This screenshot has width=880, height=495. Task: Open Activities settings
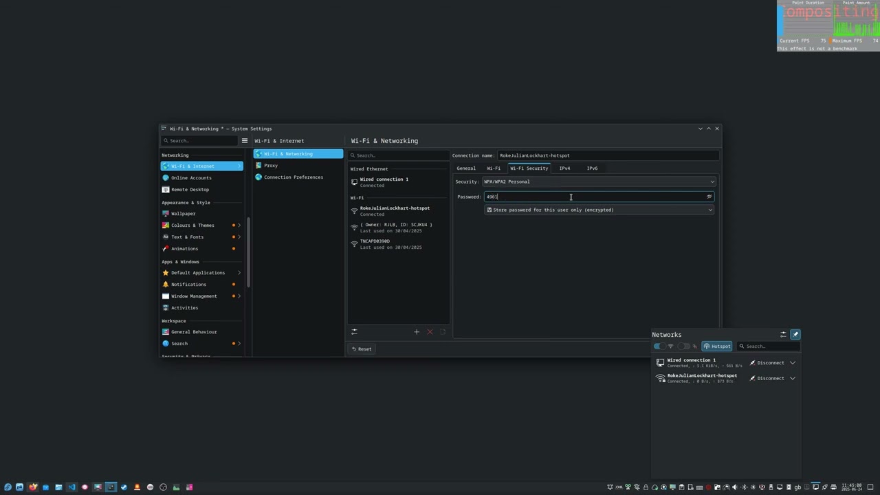(x=201, y=308)
